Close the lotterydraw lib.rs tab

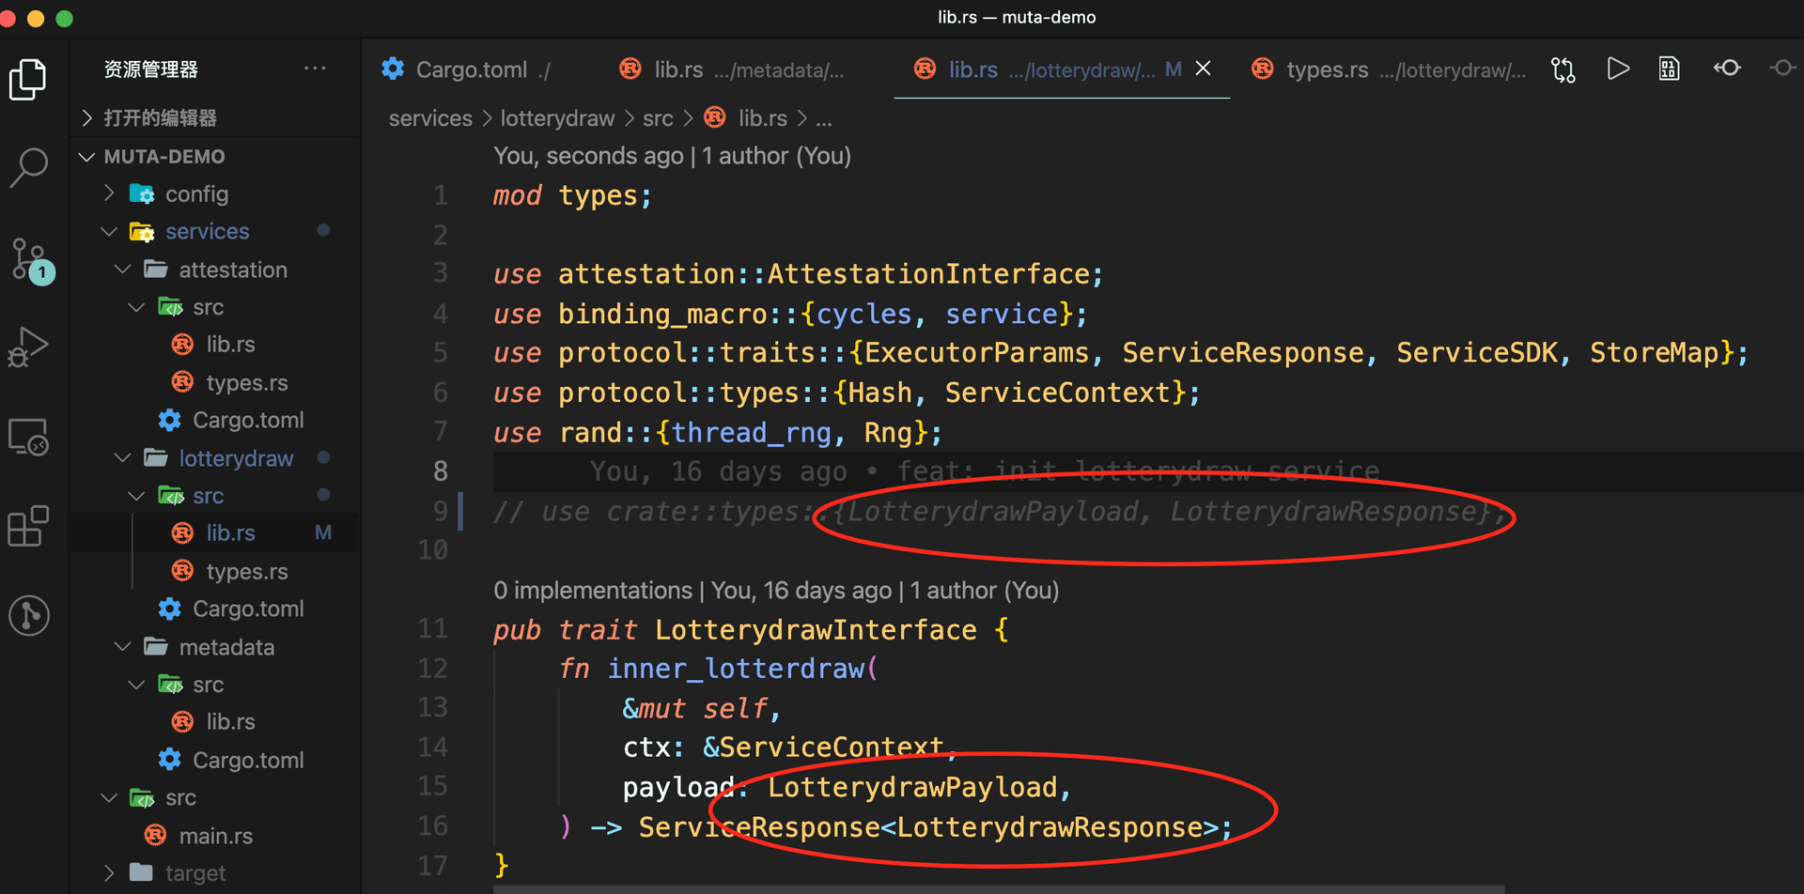pyautogui.click(x=1203, y=69)
